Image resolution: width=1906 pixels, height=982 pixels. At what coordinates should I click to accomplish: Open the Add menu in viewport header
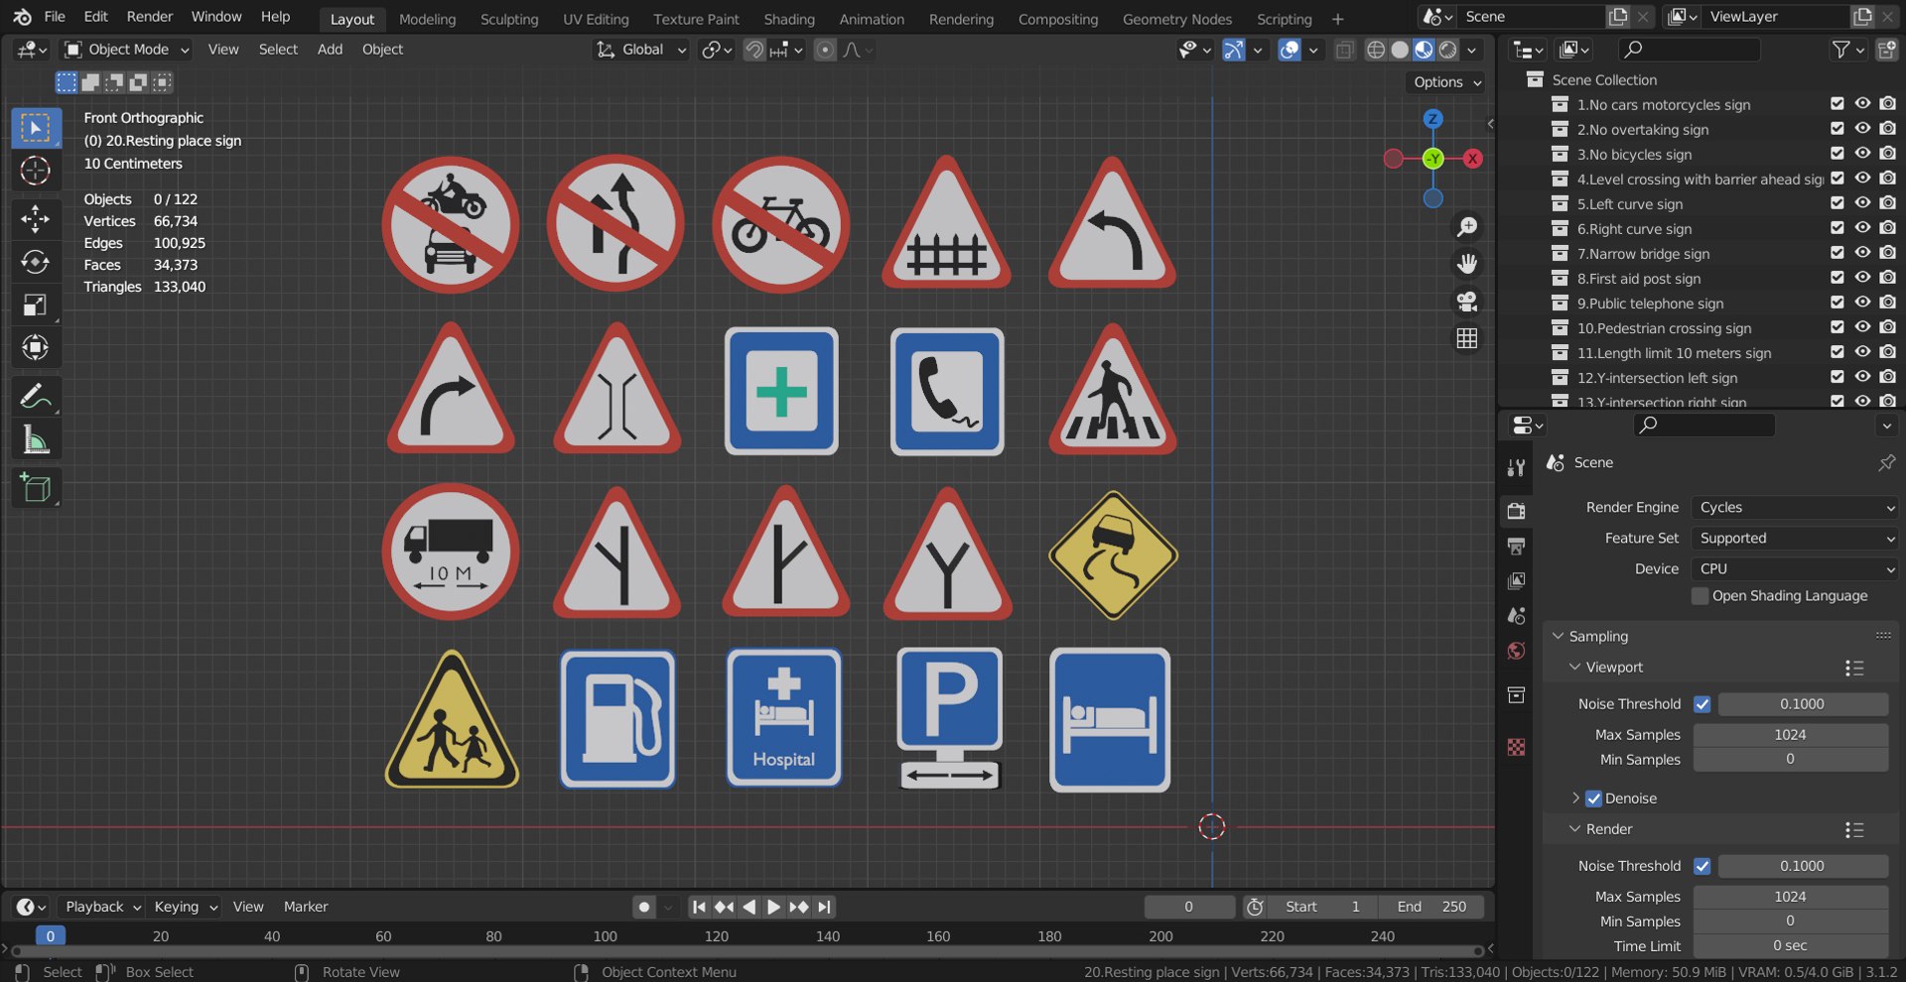click(330, 50)
